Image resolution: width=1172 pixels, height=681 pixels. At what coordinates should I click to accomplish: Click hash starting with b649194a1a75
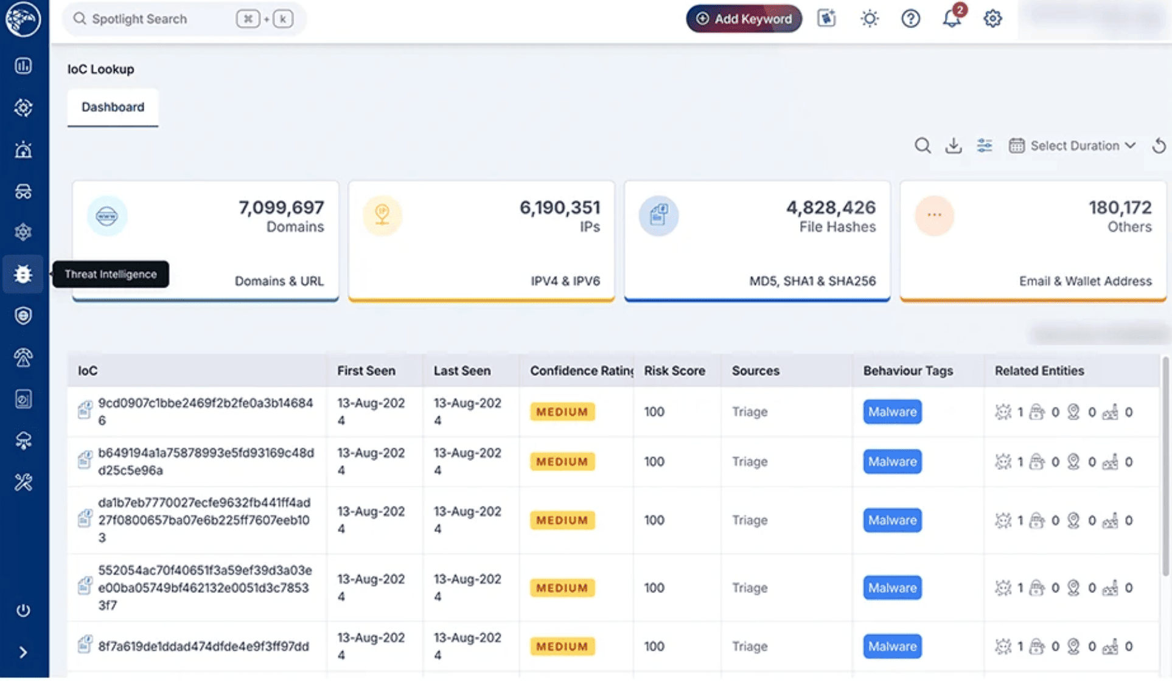(x=206, y=461)
